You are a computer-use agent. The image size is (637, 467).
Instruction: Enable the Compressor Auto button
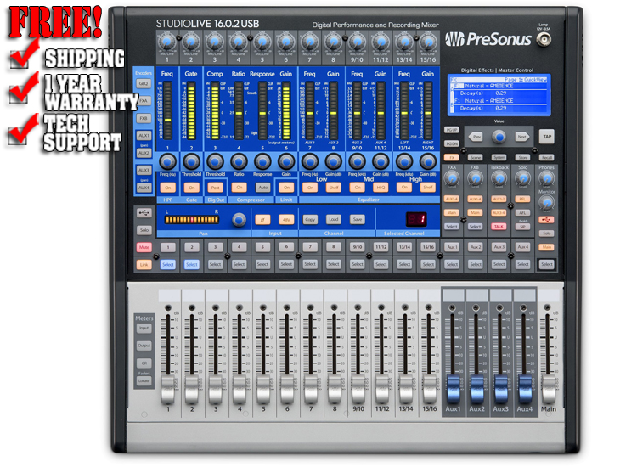tap(262, 187)
